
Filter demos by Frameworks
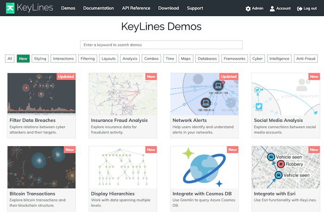point(235,58)
